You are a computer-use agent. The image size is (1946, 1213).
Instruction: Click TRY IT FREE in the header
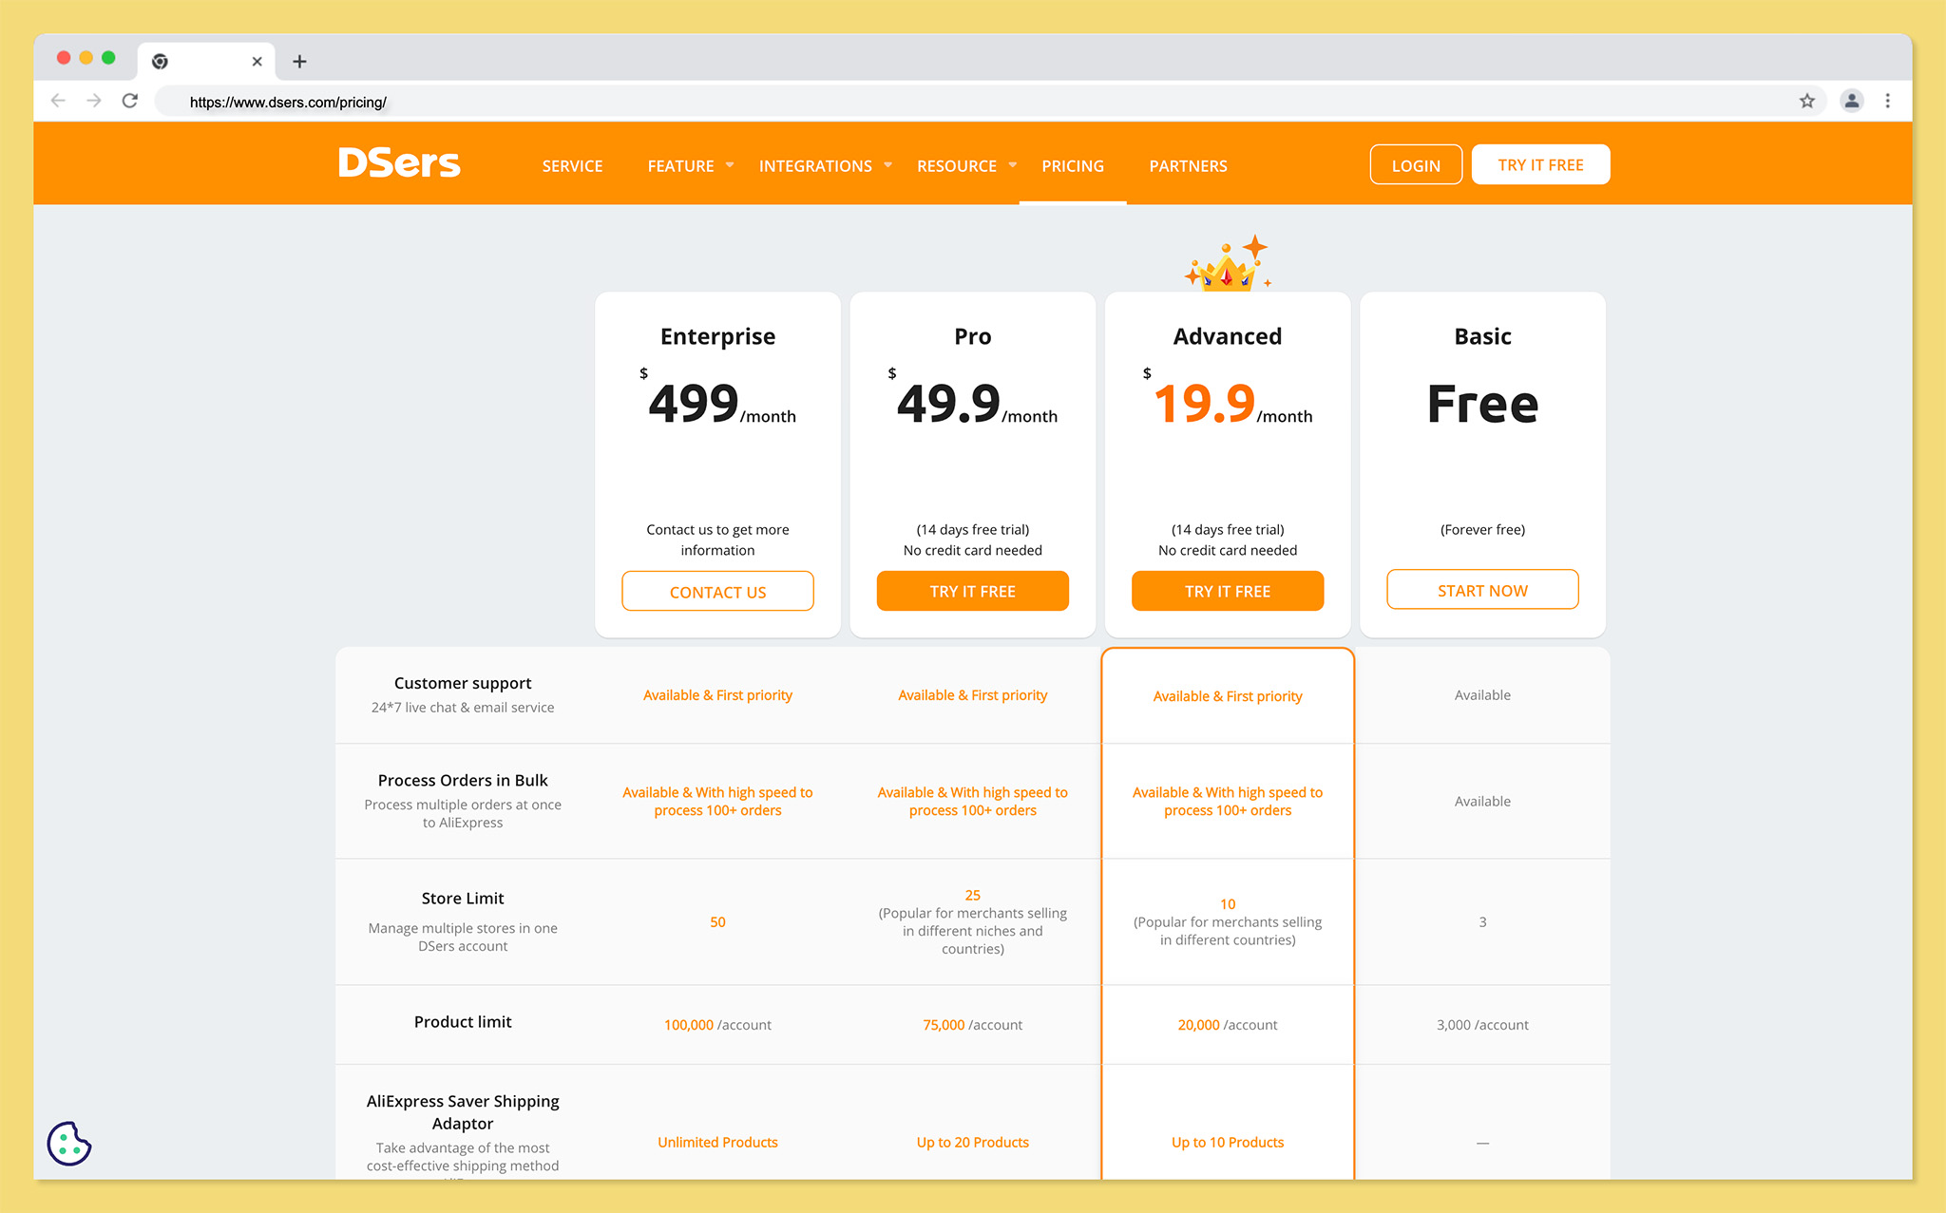pos(1539,163)
